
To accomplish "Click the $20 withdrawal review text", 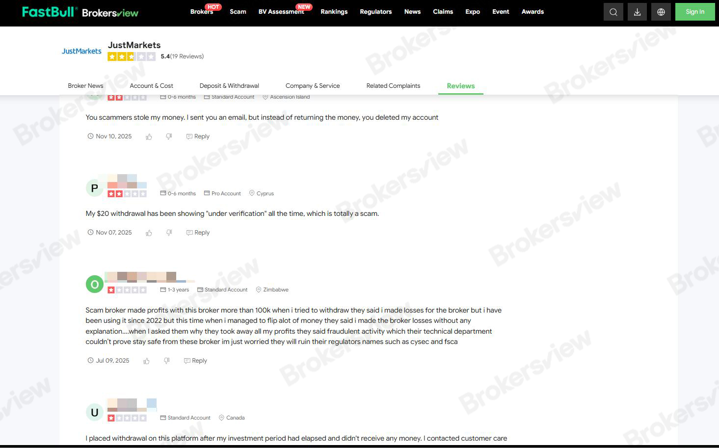I will [232, 214].
